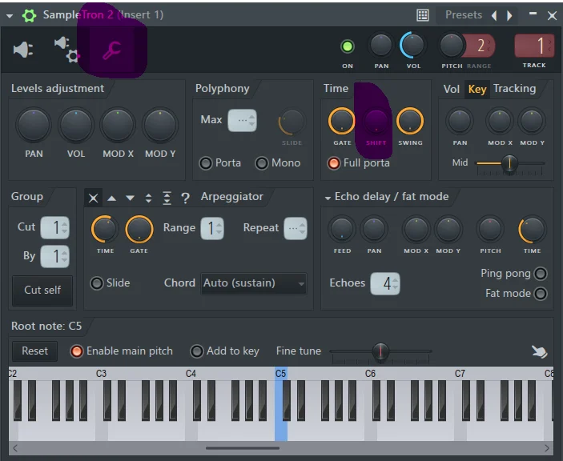Image resolution: width=563 pixels, height=461 pixels.
Task: Select arpeggiator down direction arrow
Action: 130,198
